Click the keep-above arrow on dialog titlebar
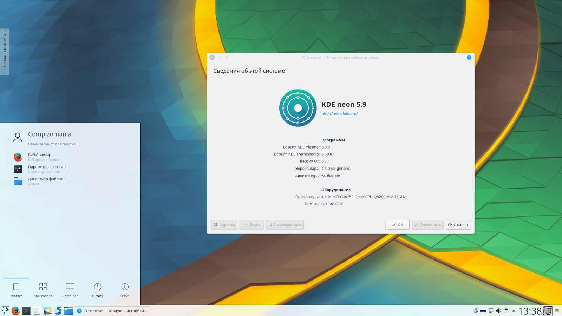The width and height of the screenshot is (562, 316). (x=226, y=57)
